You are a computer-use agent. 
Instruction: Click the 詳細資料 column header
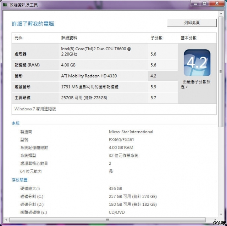click(69, 38)
